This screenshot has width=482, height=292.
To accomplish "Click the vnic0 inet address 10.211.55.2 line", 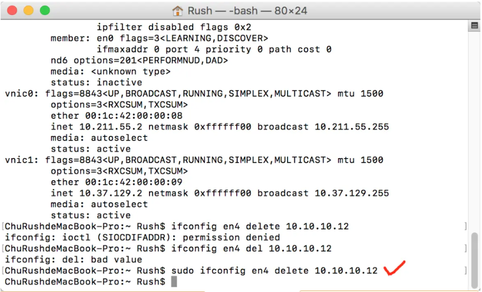I will pos(220,127).
